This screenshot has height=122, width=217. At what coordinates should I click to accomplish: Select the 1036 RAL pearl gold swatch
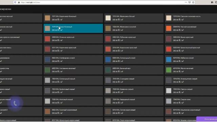108,28
